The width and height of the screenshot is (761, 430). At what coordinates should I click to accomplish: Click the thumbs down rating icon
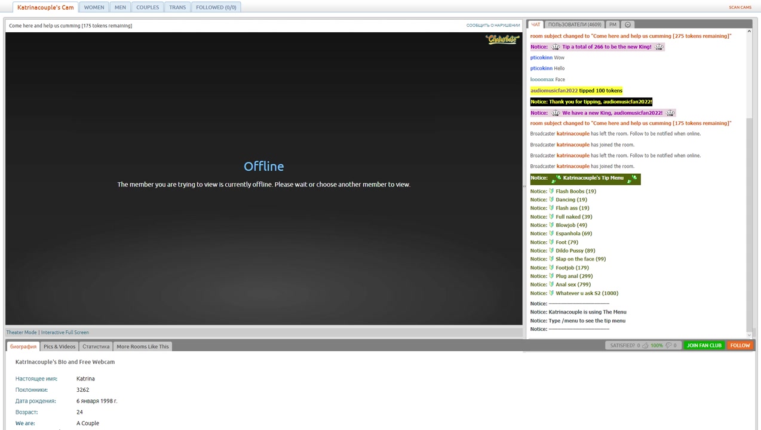pos(668,345)
